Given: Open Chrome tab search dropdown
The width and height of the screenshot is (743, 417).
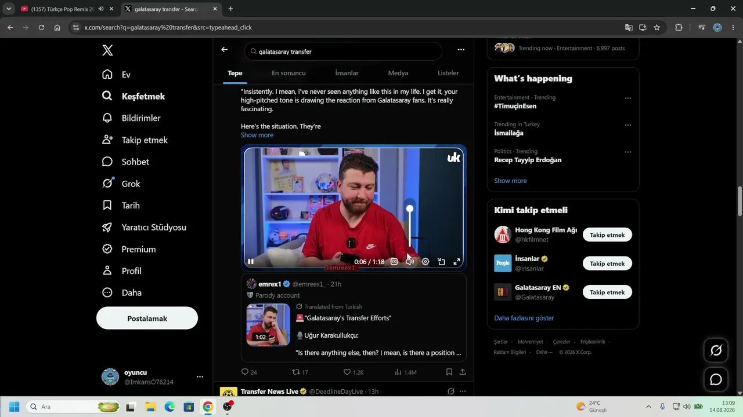Looking at the screenshot, I should pos(9,9).
